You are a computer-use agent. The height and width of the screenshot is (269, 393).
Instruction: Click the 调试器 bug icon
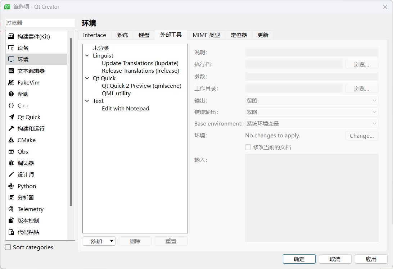(x=11, y=163)
